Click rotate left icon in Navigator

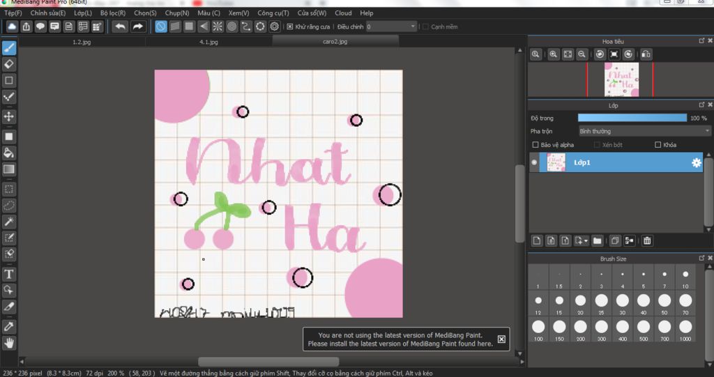(x=600, y=54)
